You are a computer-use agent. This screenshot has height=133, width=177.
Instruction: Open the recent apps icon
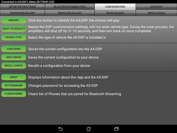117,129
